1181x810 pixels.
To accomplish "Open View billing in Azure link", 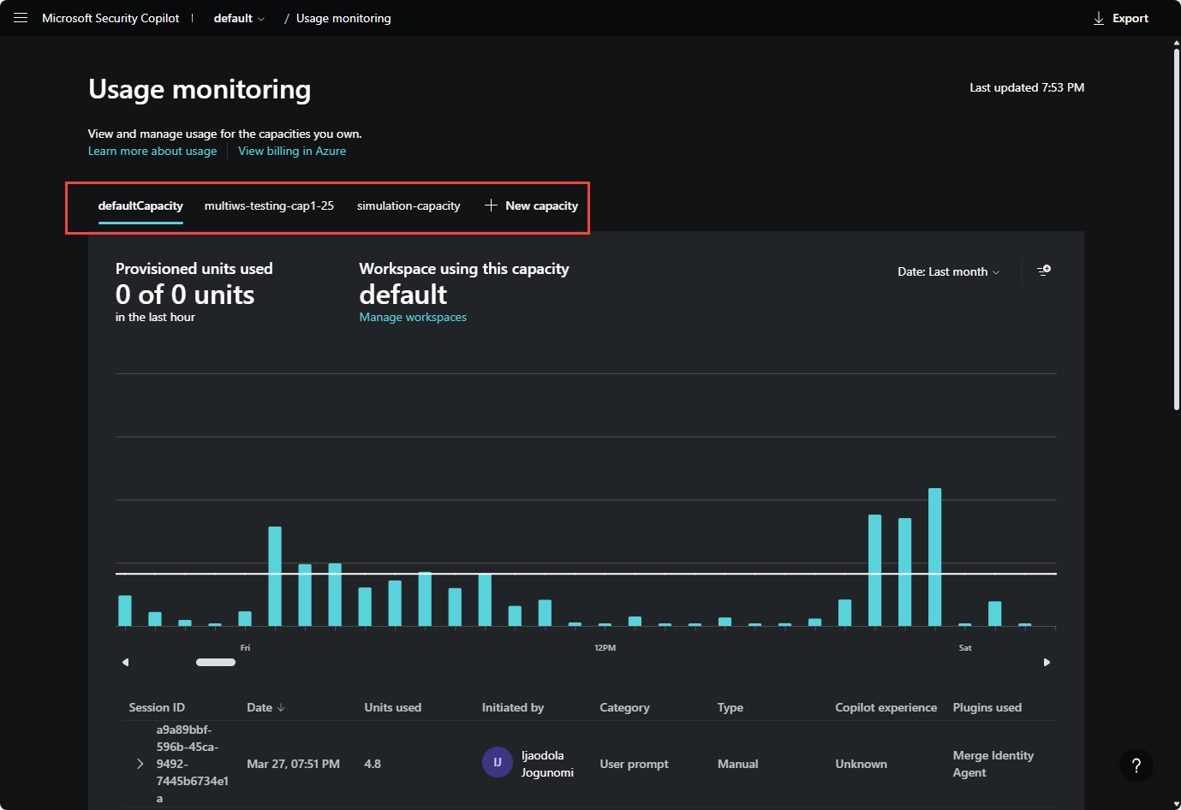I will pos(292,151).
